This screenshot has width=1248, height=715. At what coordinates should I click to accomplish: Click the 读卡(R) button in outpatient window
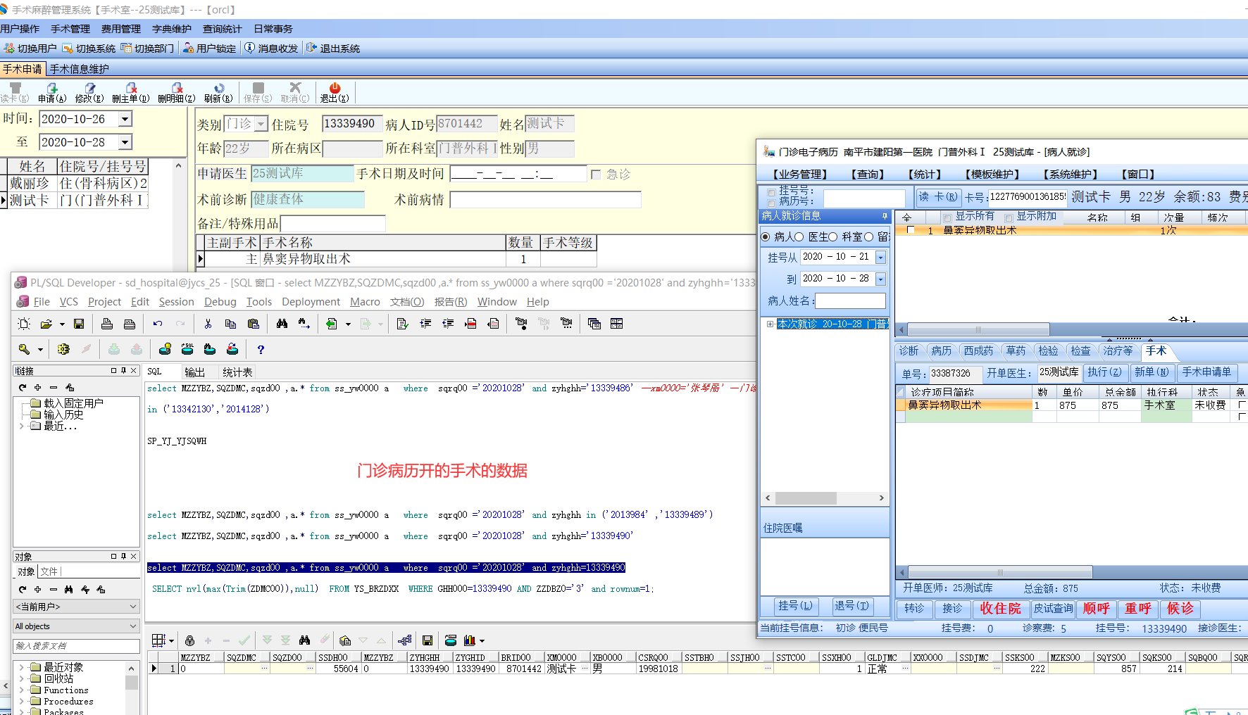click(x=938, y=197)
